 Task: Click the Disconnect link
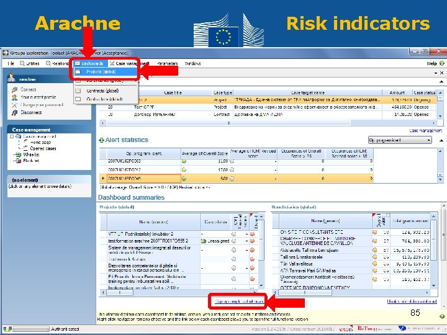[31, 113]
